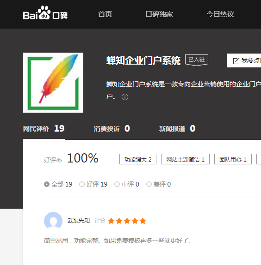Open 今日热议 navigation item
Viewport: 261px width, 265px height.
220,14
